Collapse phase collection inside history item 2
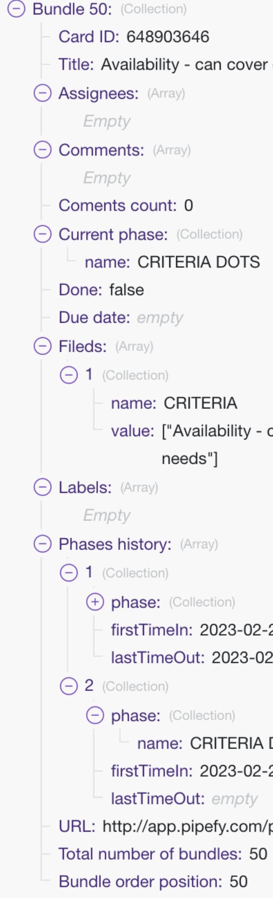Viewport: 273px width, 898px height. 95,715
